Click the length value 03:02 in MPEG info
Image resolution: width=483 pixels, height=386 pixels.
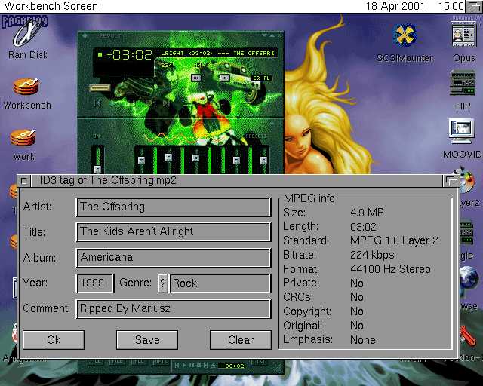[363, 227]
